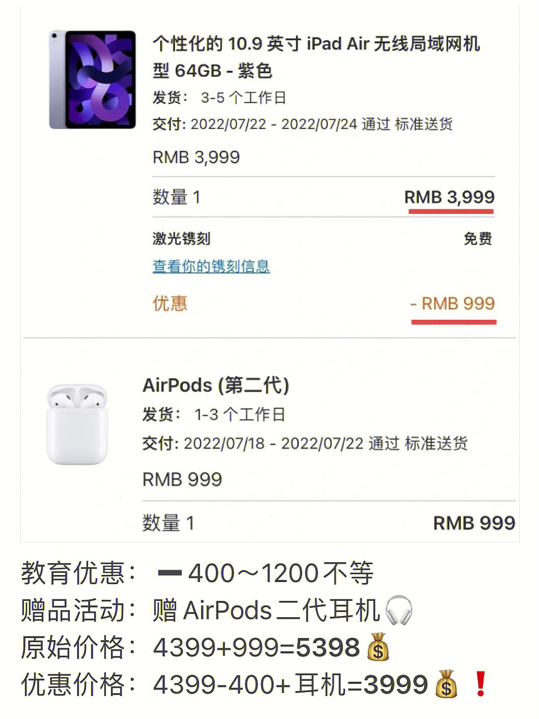Select the iPad Air 64GB 紫色 product title
The image size is (539, 719).
coord(316,57)
